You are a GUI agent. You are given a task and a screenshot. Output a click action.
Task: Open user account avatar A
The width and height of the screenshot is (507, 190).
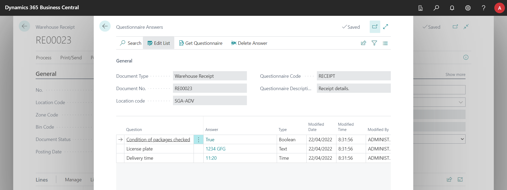point(499,8)
